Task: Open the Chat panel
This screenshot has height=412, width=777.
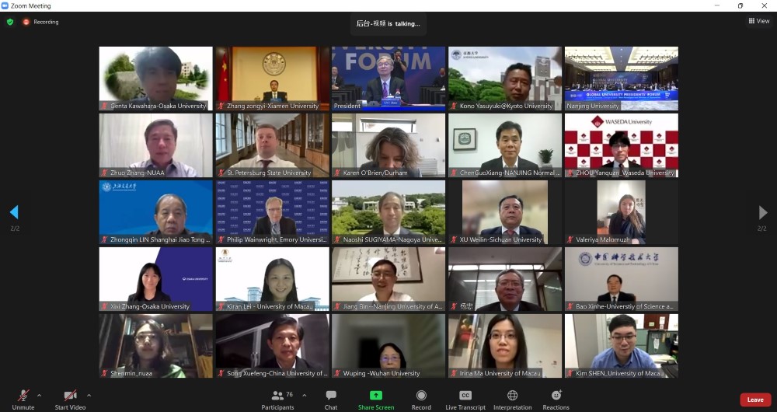Action: pos(331,396)
